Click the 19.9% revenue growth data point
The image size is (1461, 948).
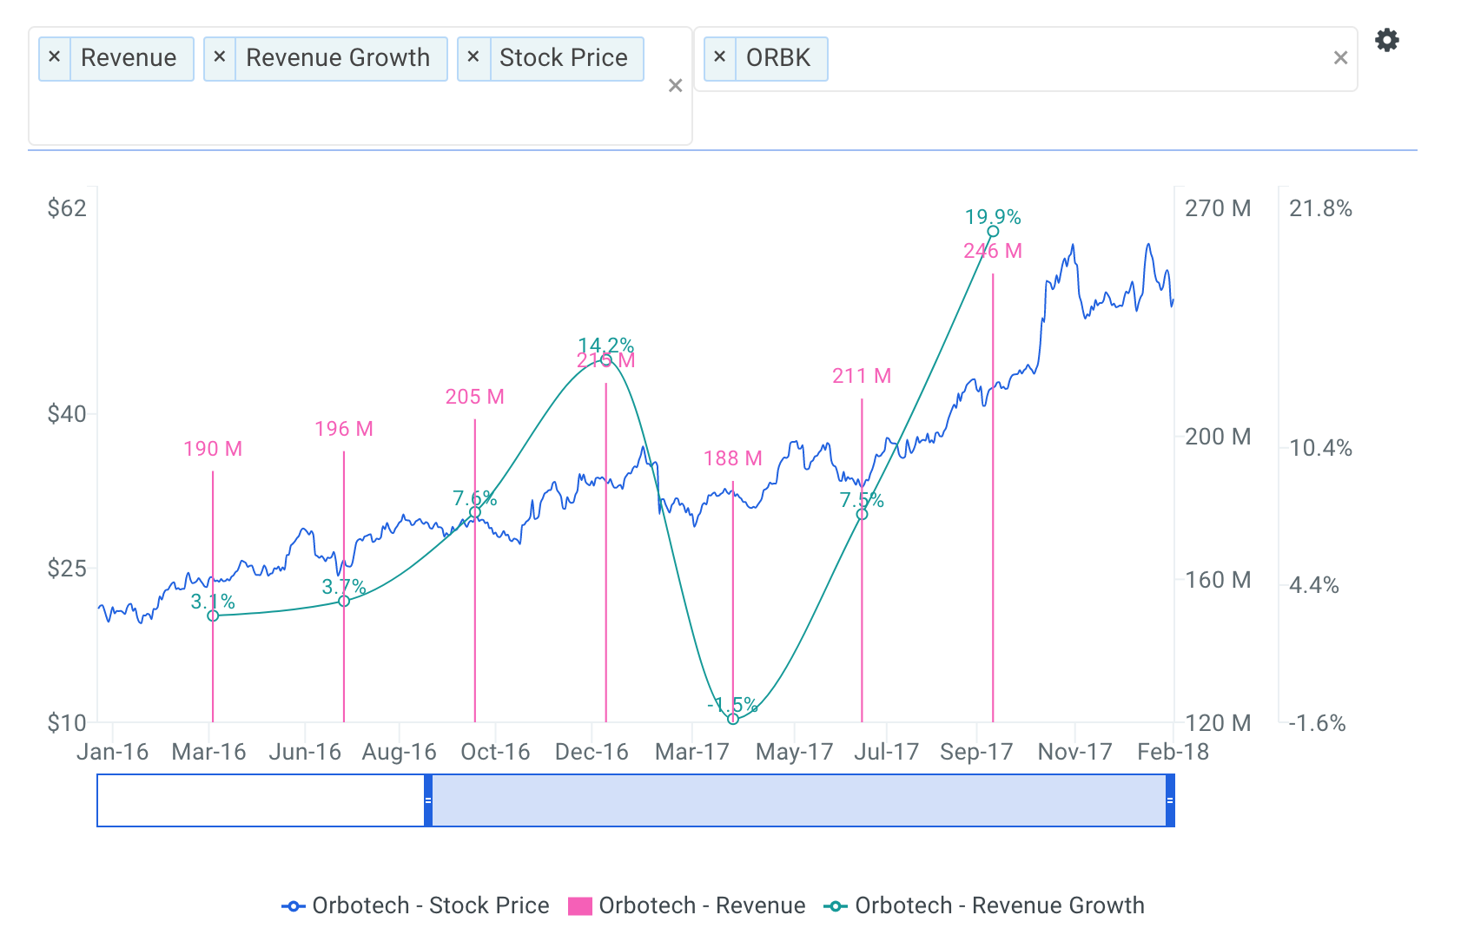click(x=993, y=231)
